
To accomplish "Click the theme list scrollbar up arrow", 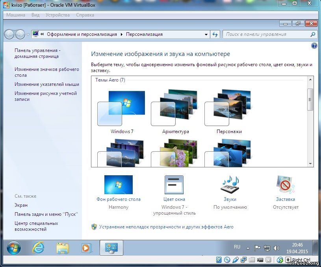I will (310, 80).
